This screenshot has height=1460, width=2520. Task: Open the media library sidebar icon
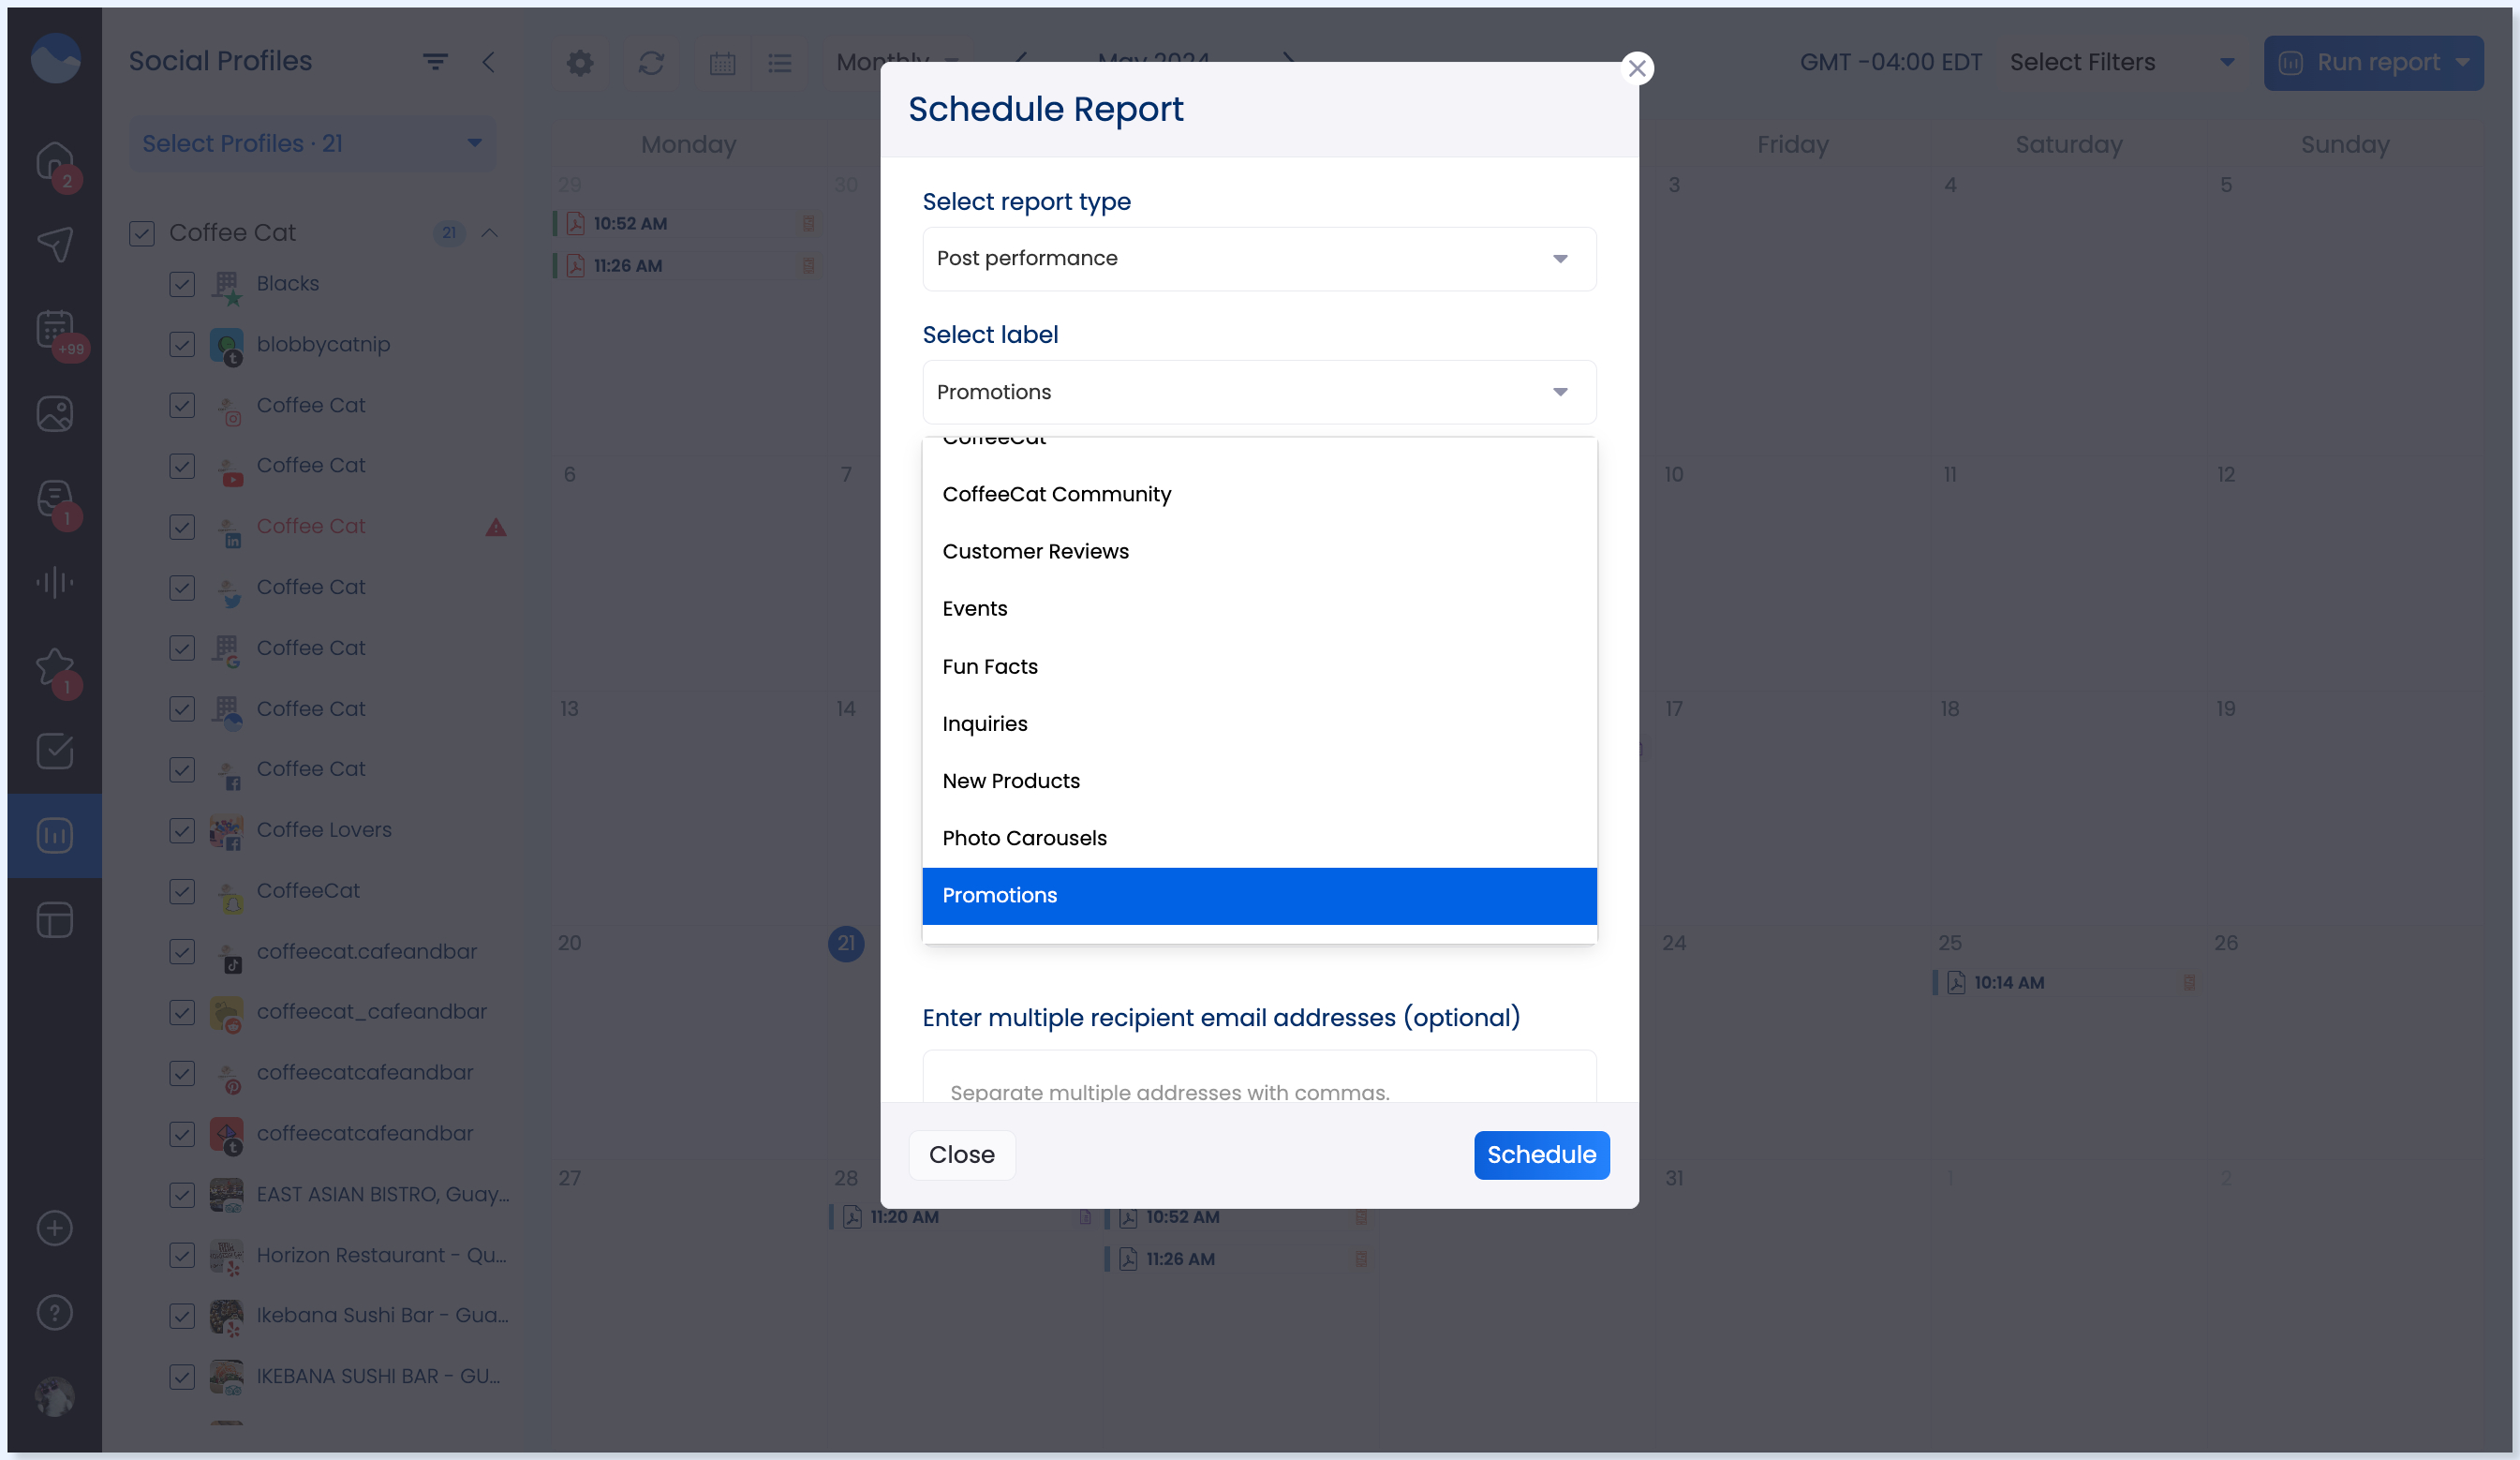55,414
